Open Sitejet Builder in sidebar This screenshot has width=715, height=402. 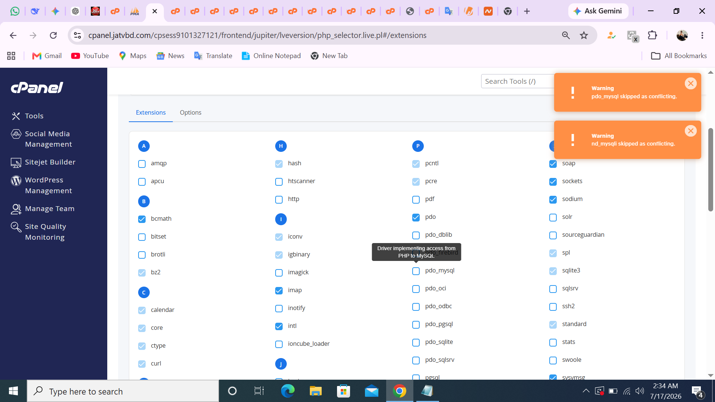(43, 162)
